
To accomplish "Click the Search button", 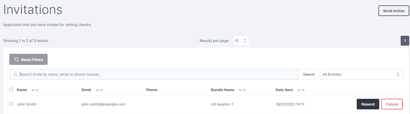I will click(x=309, y=74).
